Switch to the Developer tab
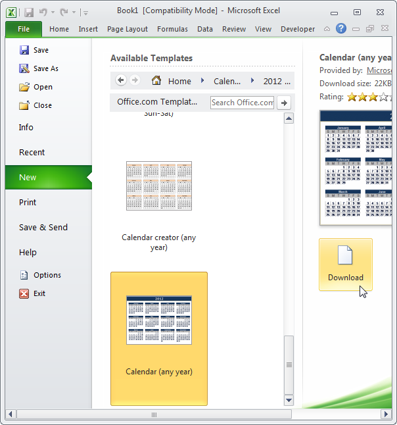Screen dimensions: 397x425 (298, 29)
